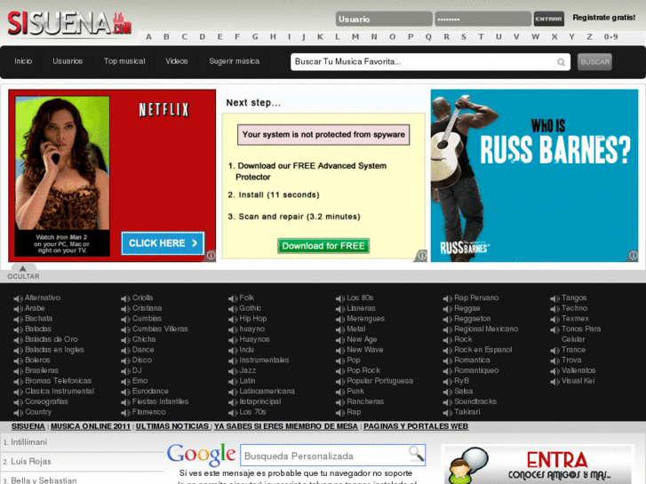Open the Reggae genre link
The height and width of the screenshot is (484, 646).
click(467, 308)
